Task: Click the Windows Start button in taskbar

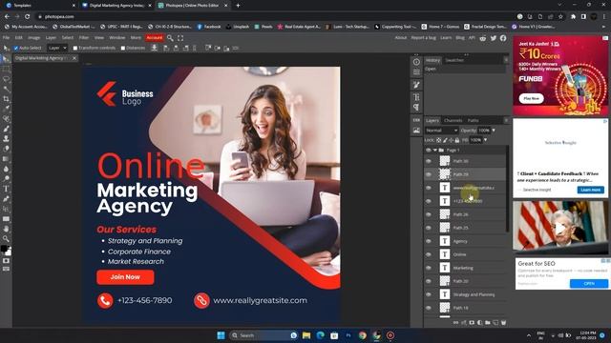Action: [x=221, y=335]
